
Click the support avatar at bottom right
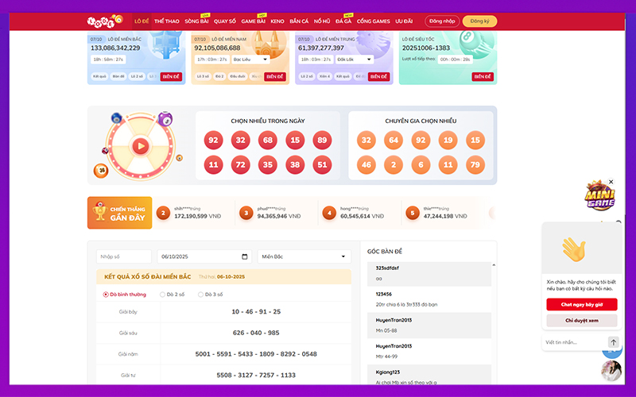(x=611, y=371)
